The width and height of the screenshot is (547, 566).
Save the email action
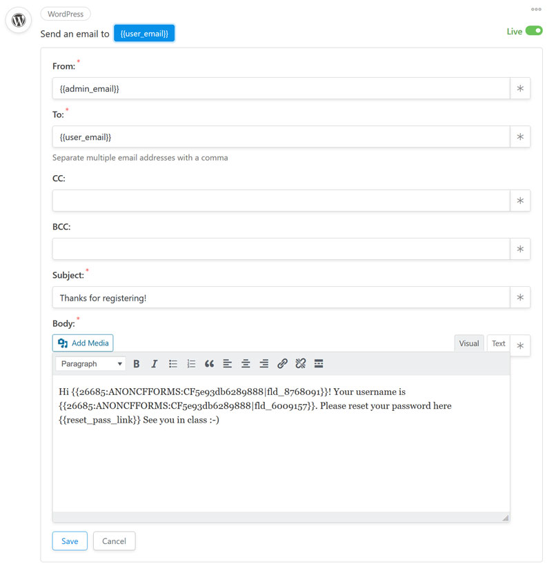coord(70,540)
